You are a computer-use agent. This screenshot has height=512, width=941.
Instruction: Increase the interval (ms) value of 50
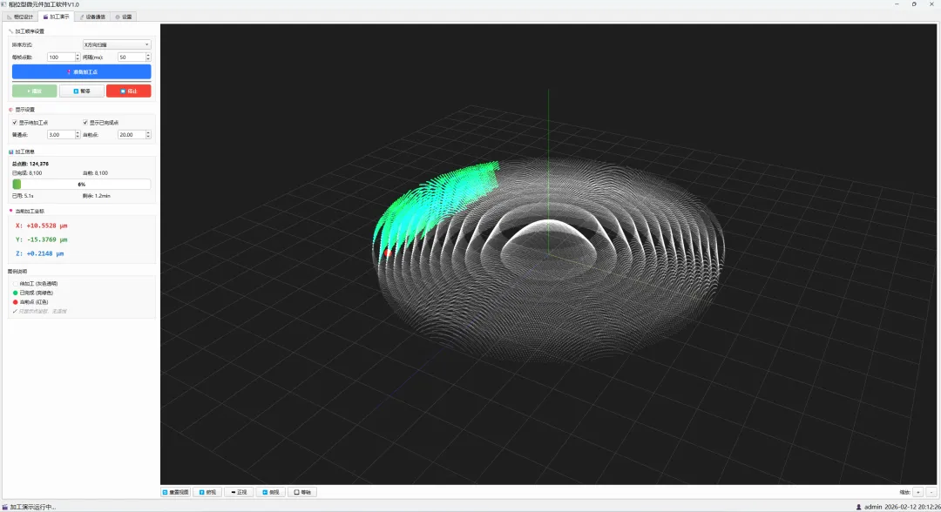148,55
